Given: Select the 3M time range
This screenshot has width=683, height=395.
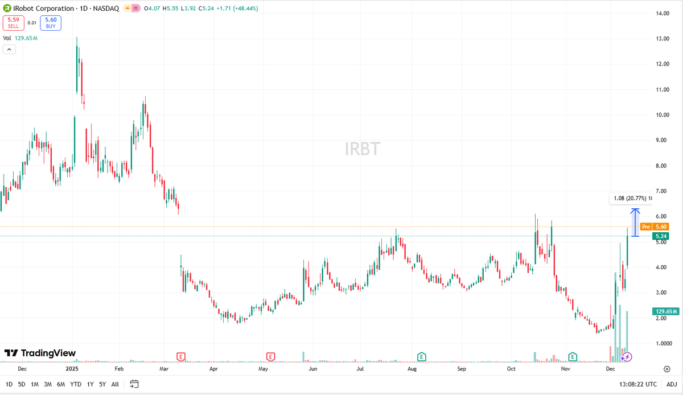Looking at the screenshot, I should pos(48,384).
